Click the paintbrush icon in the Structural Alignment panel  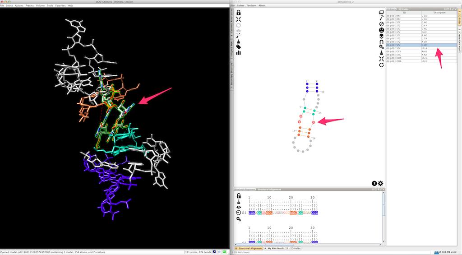tap(239, 202)
